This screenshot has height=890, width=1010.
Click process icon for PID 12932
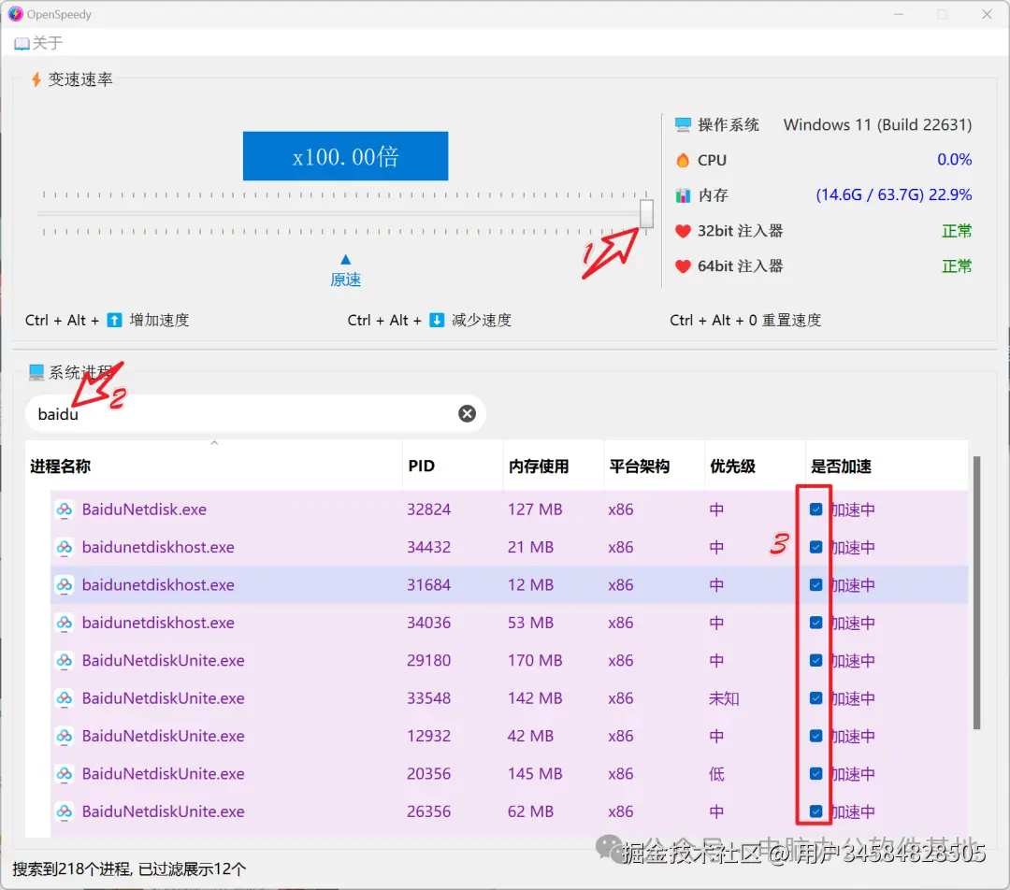pyautogui.click(x=64, y=736)
